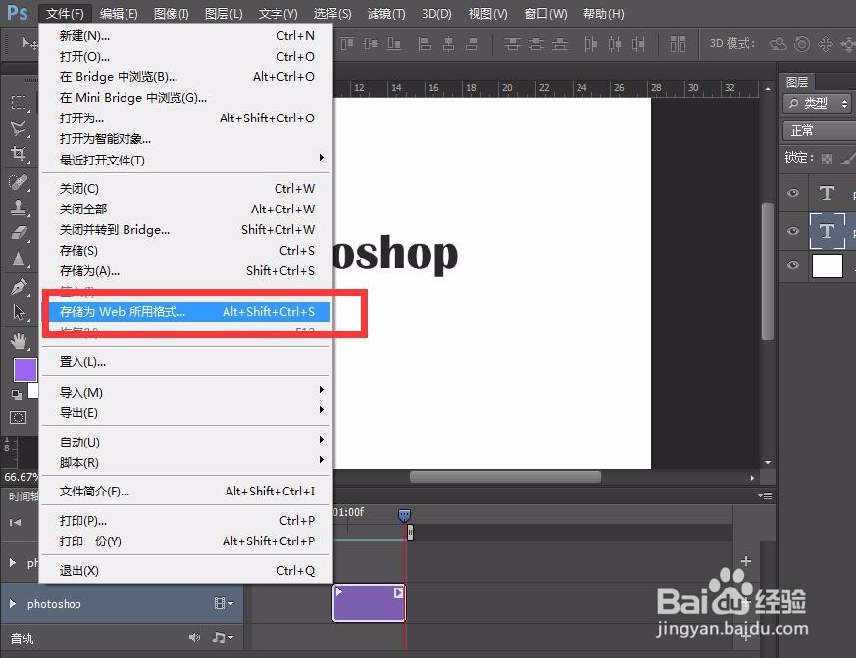Select the Crop tool

coord(19,154)
